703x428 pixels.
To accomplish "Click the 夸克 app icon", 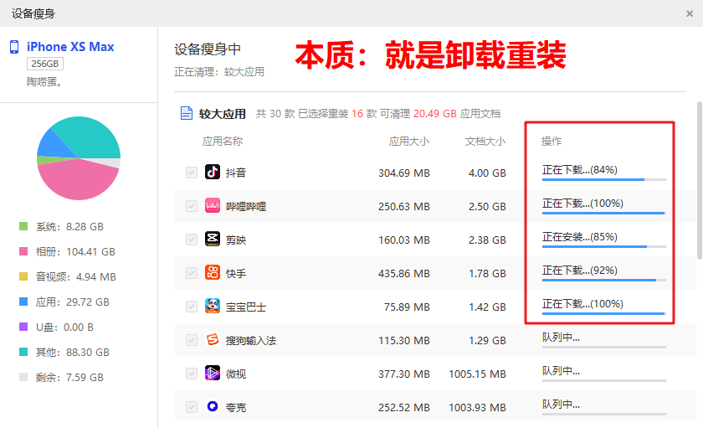I will 213,406.
